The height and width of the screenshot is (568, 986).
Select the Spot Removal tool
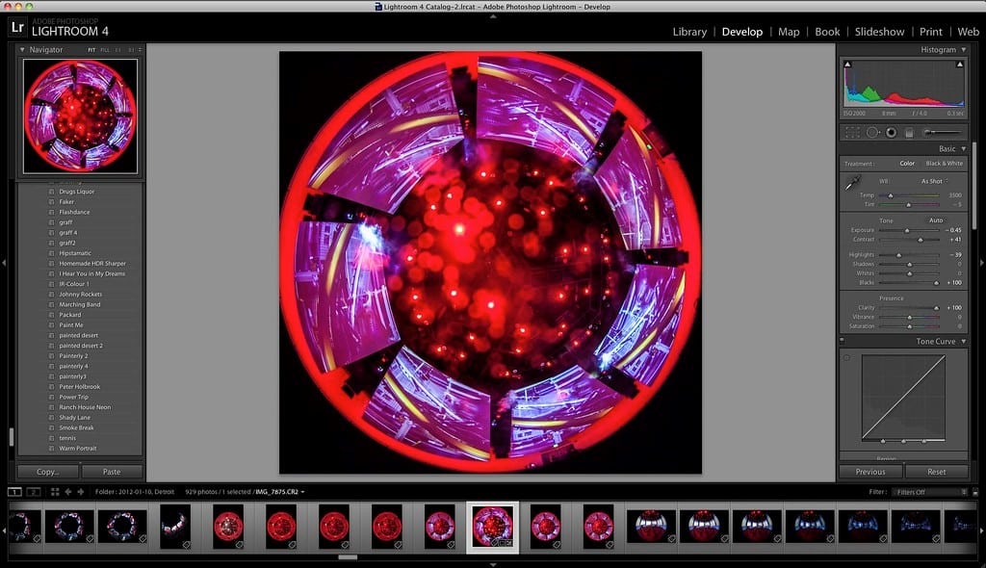(x=872, y=133)
